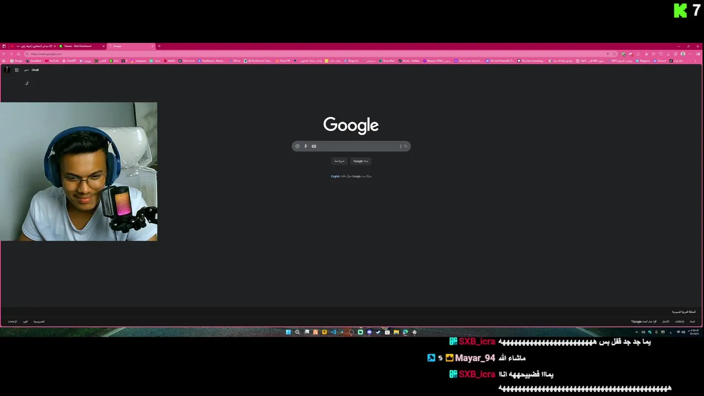Open the browser profile avatar in toolbar
The width and height of the screenshot is (704, 396).
tap(683, 54)
